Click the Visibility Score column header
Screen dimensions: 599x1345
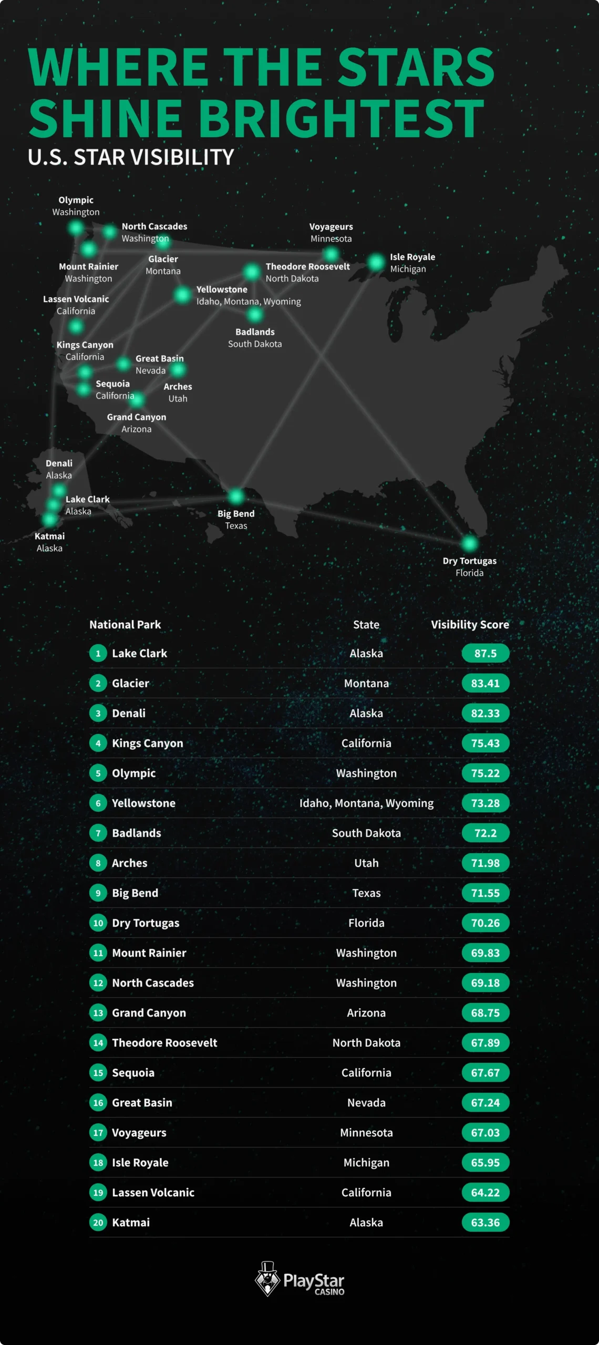pyautogui.click(x=470, y=624)
